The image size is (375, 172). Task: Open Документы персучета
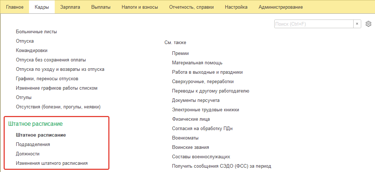pyautogui.click(x=196, y=100)
